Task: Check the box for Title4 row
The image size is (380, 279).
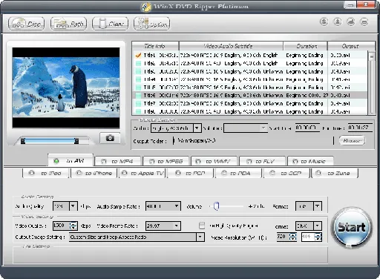Action: click(x=138, y=79)
